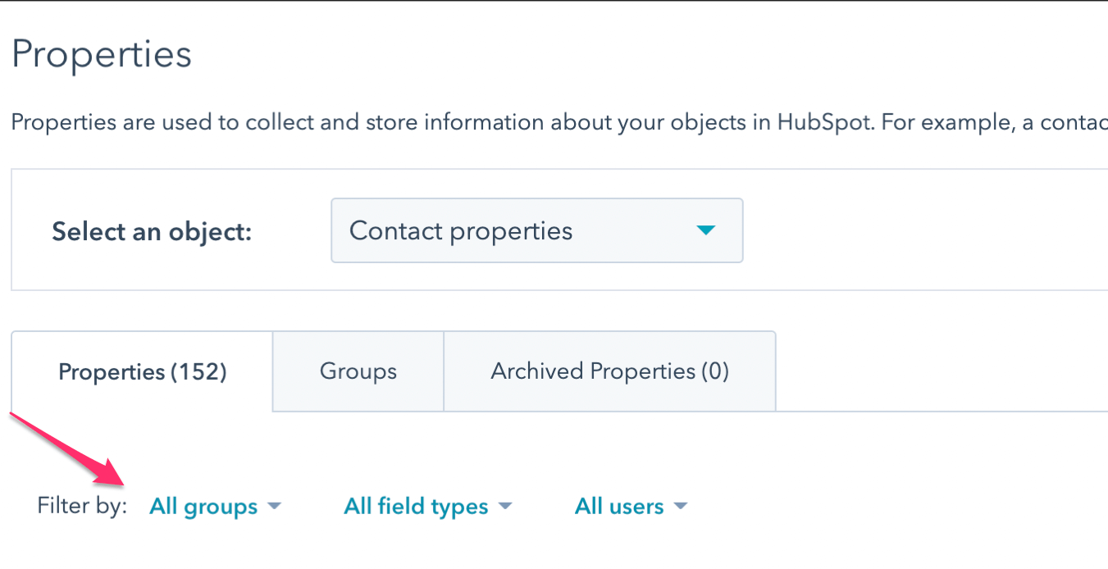This screenshot has height=569, width=1108.
Task: Open the Contact properties dropdown arrow
Action: (705, 231)
